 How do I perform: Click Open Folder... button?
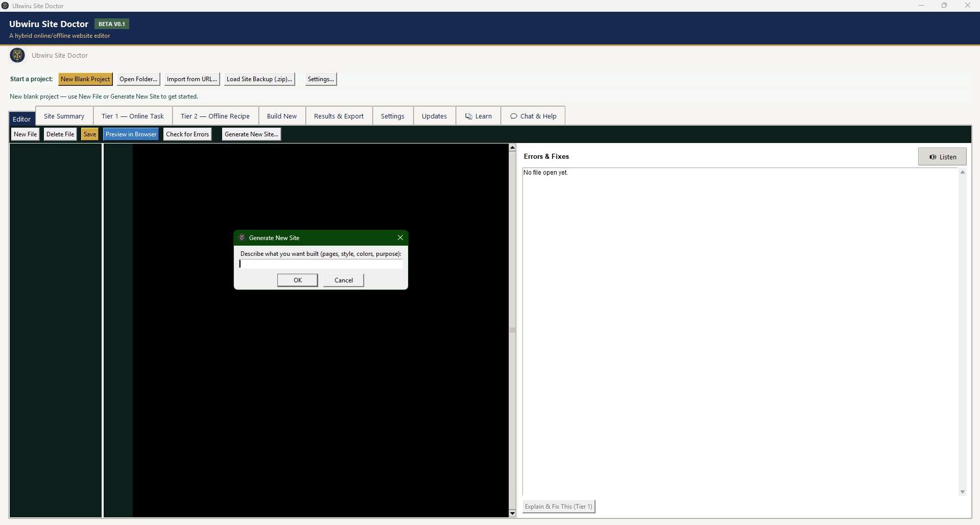coord(138,79)
